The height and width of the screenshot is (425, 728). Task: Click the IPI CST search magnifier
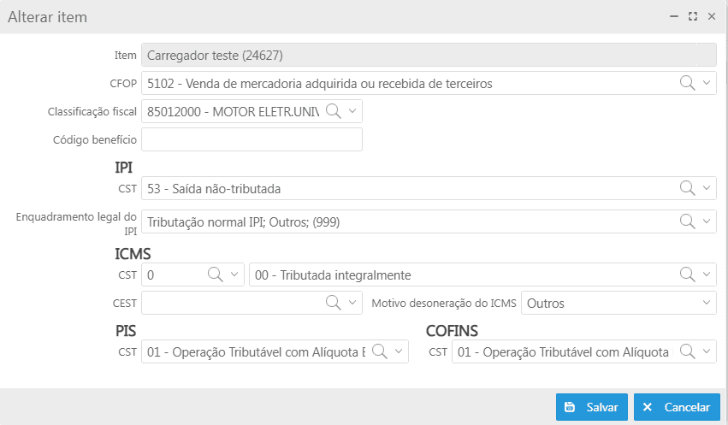687,188
